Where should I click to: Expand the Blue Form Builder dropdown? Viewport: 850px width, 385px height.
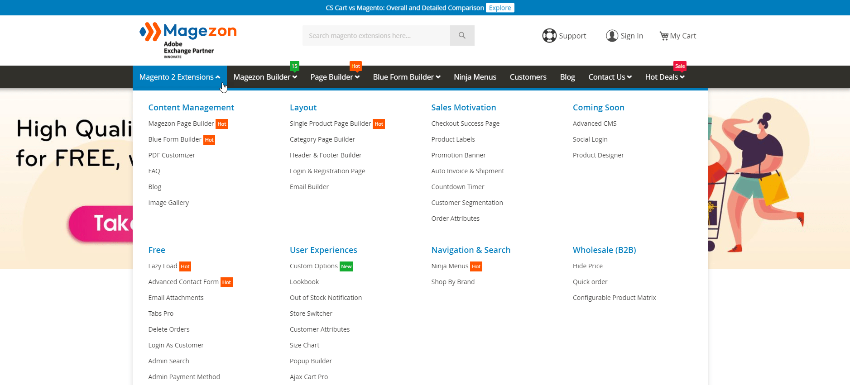[x=407, y=77]
